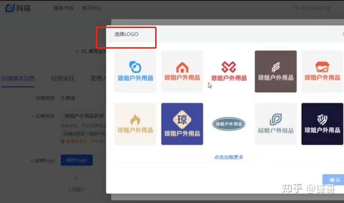Choose the orange basket logo option
This screenshot has height=203, width=344.
coord(322,71)
